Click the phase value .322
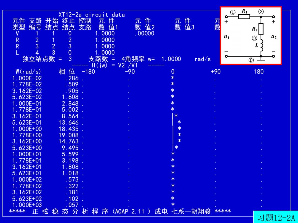The height and width of the screenshot is (223, 298). [72, 186]
